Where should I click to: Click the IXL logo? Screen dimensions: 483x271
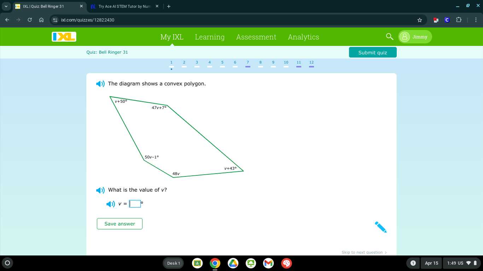[64, 37]
